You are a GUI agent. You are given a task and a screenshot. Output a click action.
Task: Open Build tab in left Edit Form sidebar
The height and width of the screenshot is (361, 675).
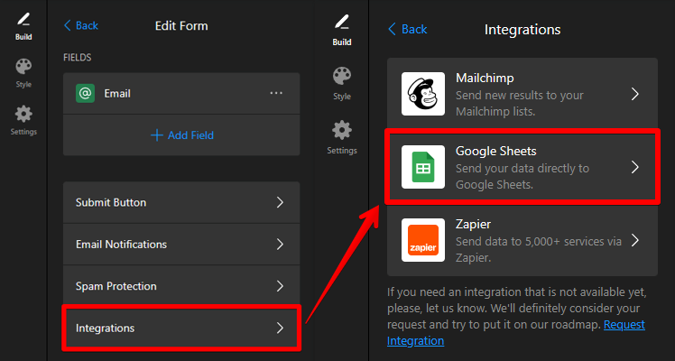point(23,27)
